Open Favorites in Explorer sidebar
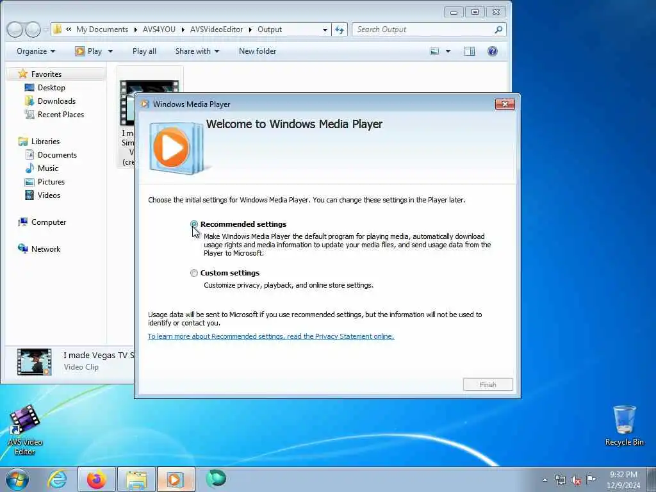The height and width of the screenshot is (492, 656). [46, 74]
